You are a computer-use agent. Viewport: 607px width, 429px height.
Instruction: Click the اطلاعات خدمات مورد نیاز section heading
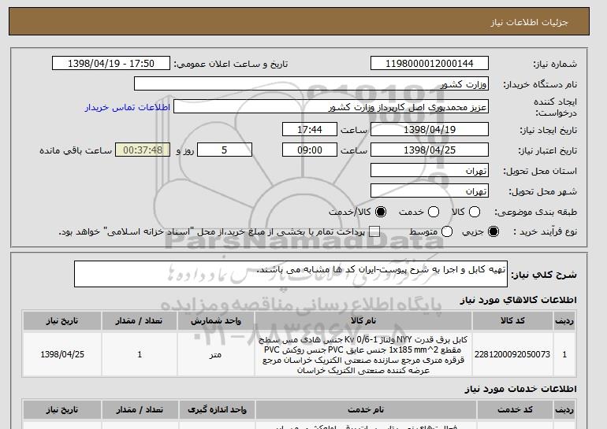pyautogui.click(x=520, y=389)
